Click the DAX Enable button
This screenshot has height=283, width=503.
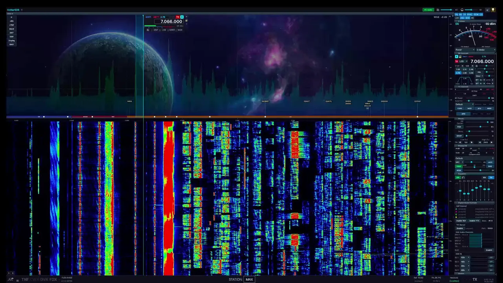489,250
